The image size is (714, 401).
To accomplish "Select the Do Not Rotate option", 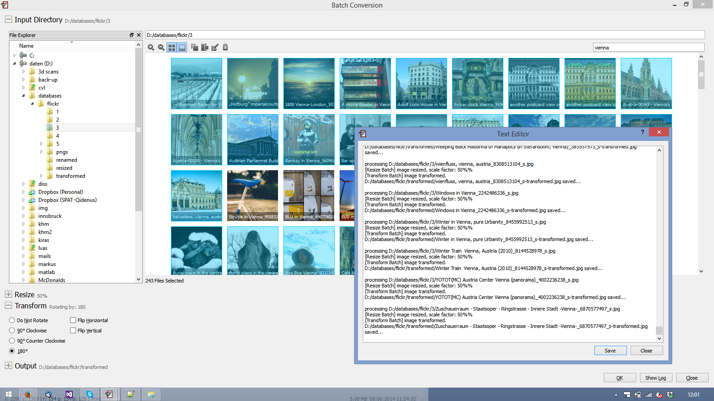I will 29,320.
